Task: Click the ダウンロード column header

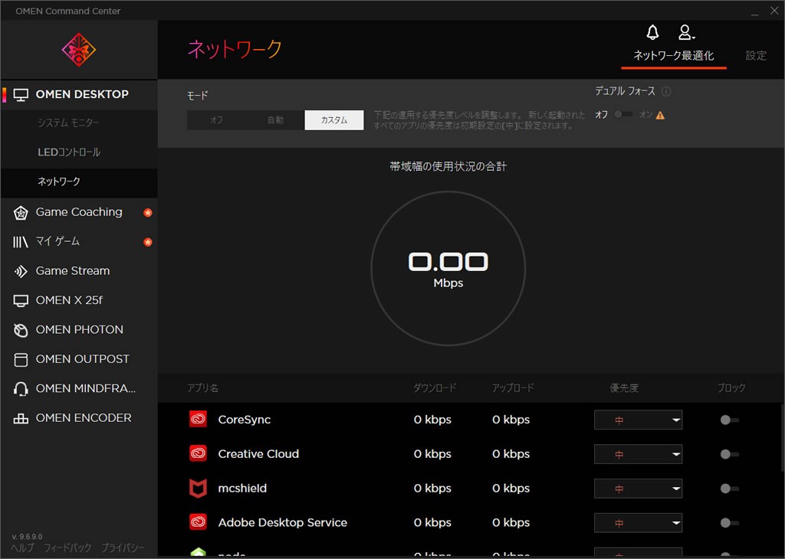Action: pos(435,388)
